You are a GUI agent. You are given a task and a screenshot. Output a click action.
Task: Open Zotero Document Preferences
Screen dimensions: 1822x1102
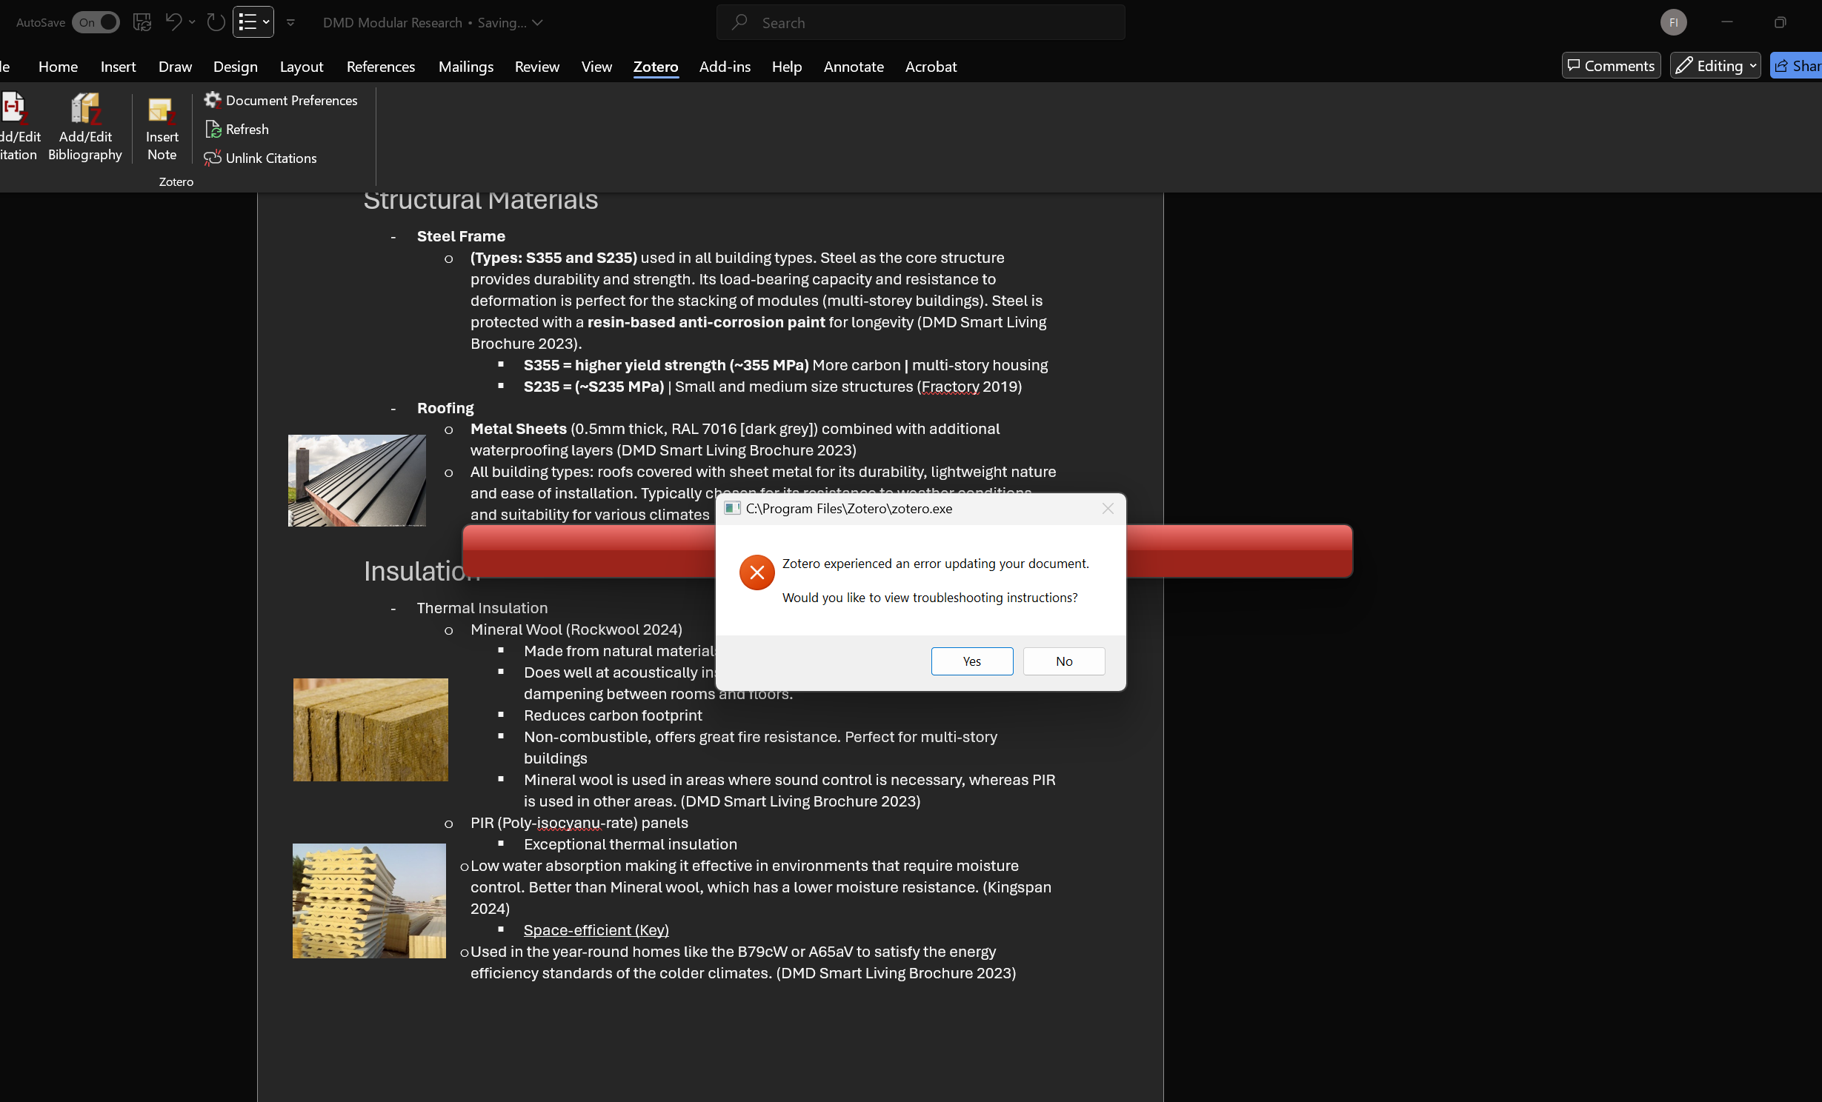281,100
